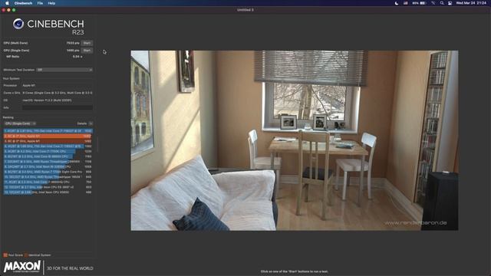Click the Do Not Disturb moon icon
The width and height of the screenshot is (491, 276).
(397, 3)
